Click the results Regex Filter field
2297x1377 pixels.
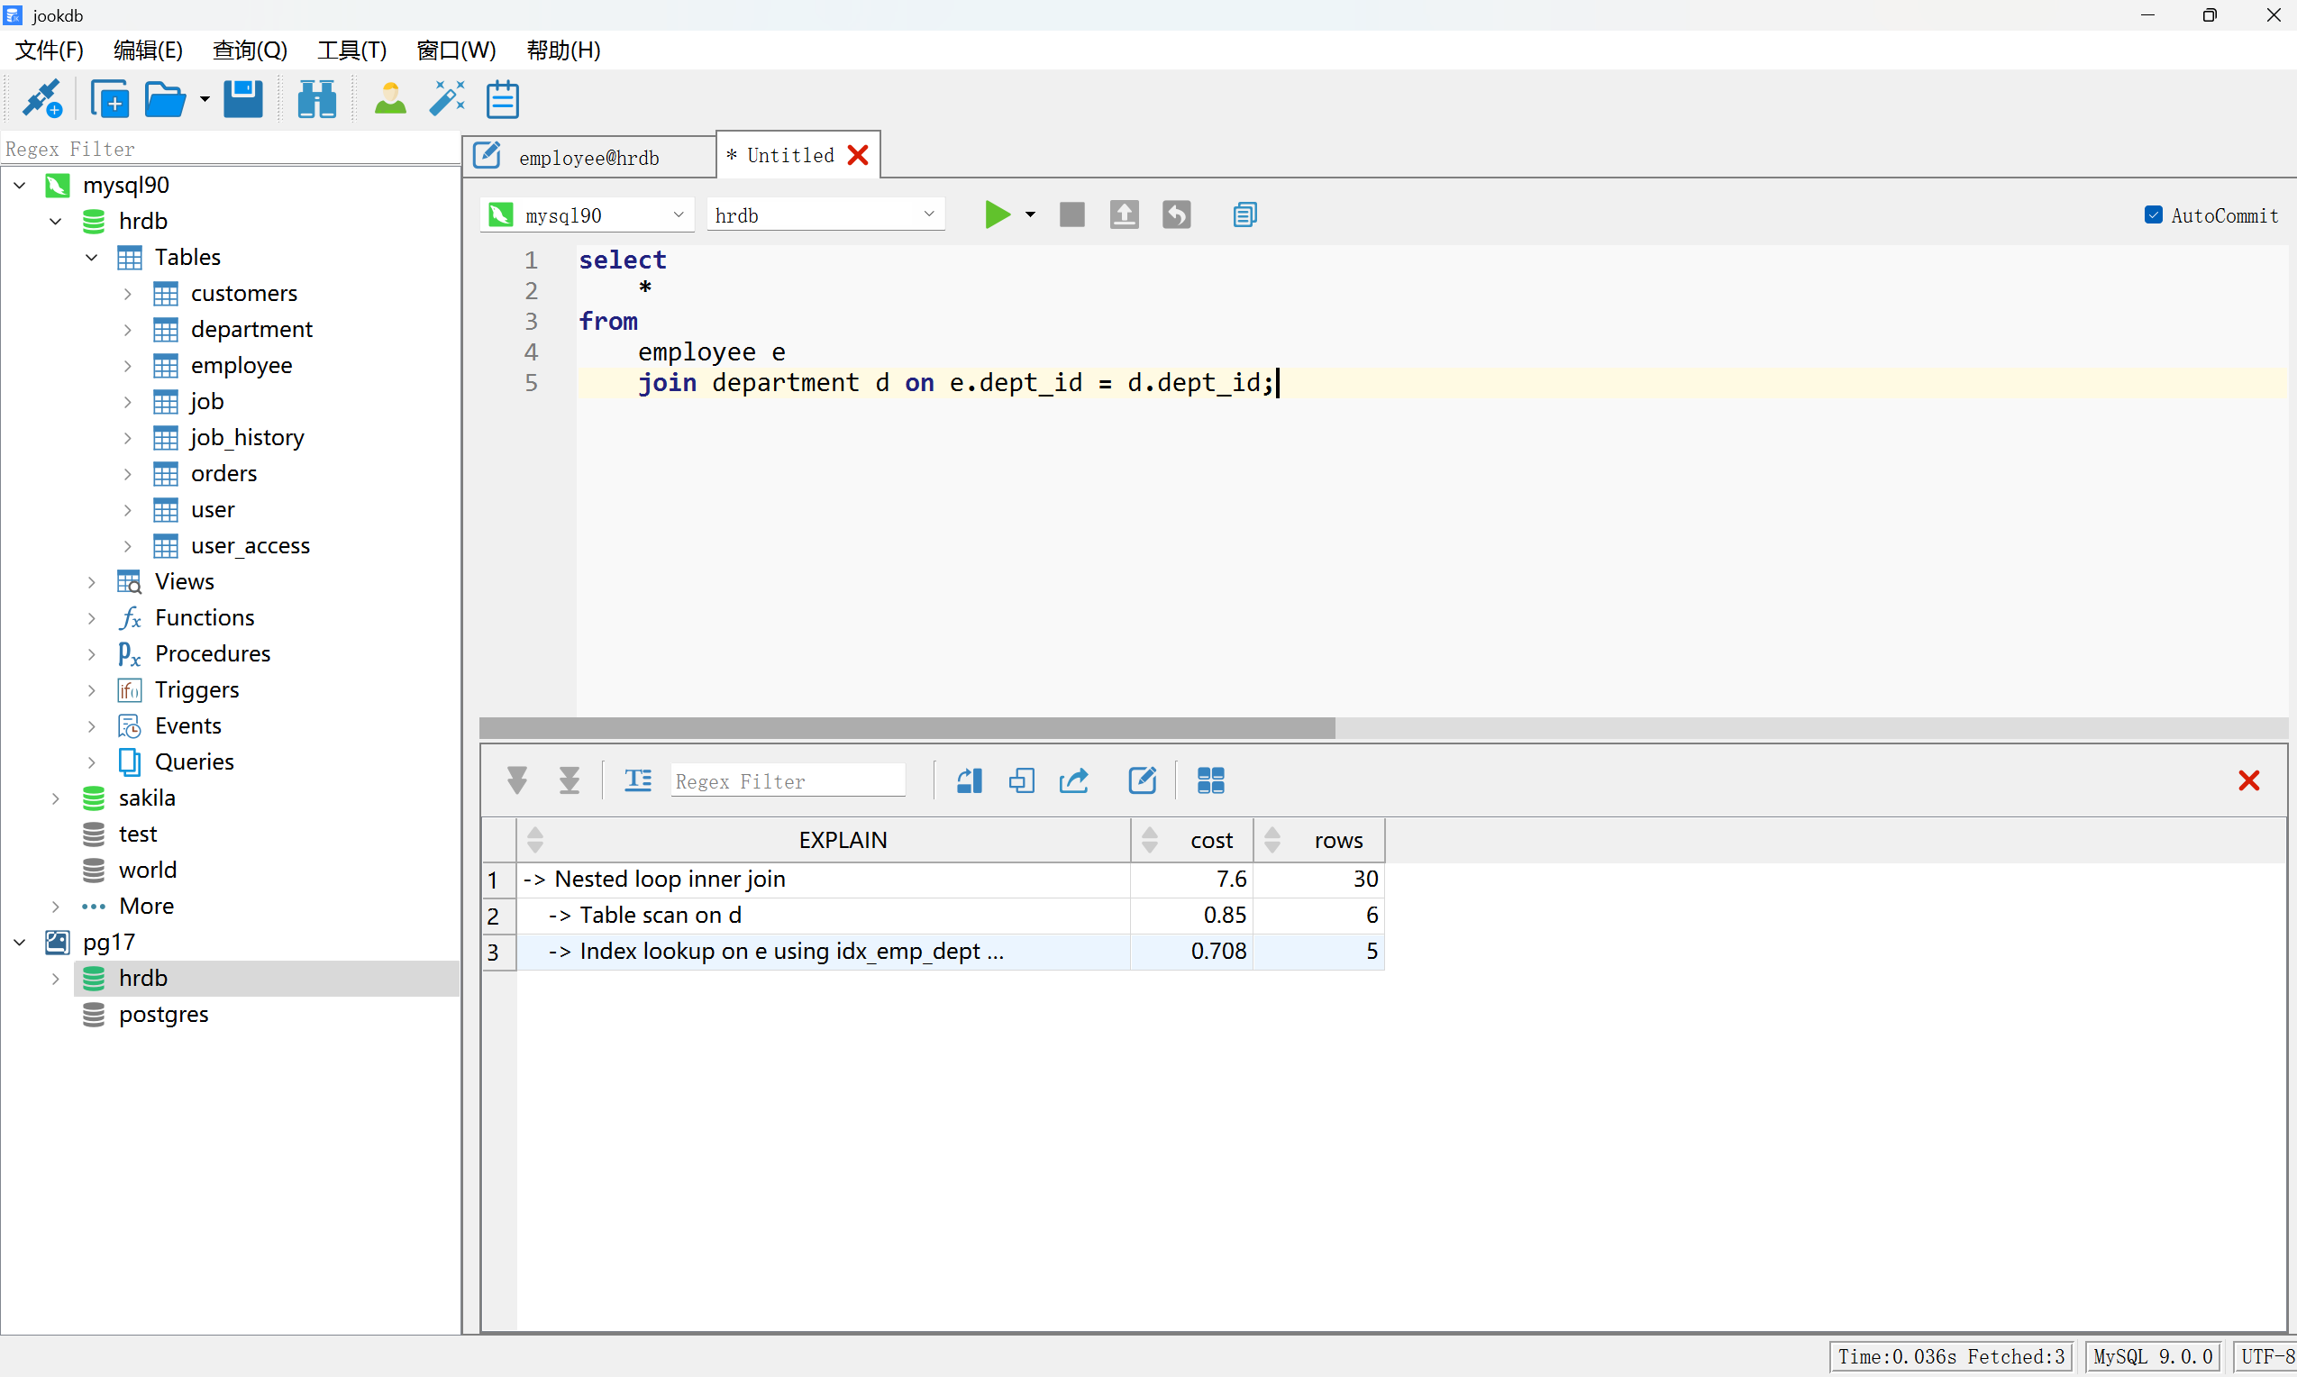pyautogui.click(x=787, y=780)
